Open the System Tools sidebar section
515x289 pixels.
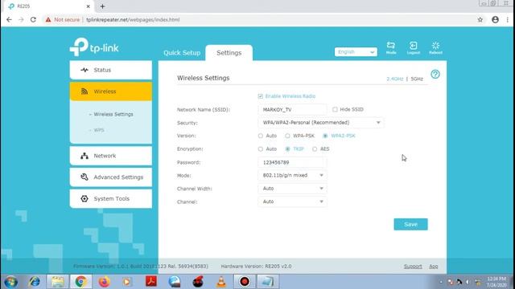point(111,198)
